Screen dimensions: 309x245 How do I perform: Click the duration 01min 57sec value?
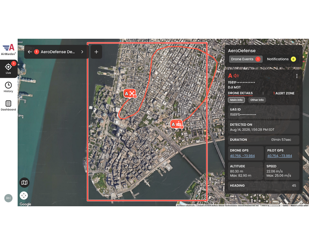click(x=281, y=140)
